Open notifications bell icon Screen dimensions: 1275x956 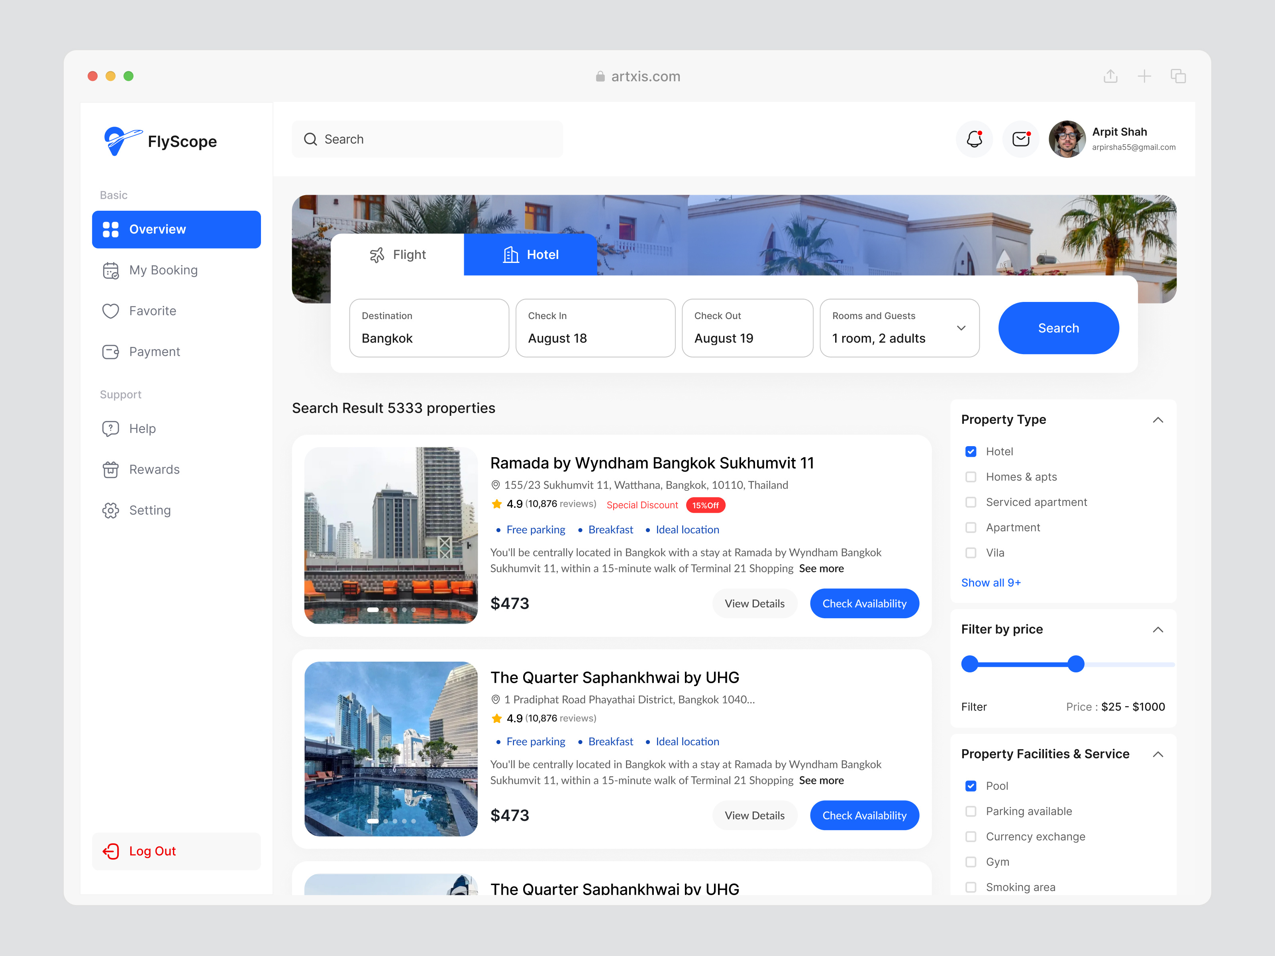pos(974,139)
